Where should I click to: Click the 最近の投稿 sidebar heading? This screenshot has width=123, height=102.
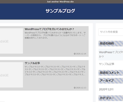pyautogui.click(x=111, y=43)
